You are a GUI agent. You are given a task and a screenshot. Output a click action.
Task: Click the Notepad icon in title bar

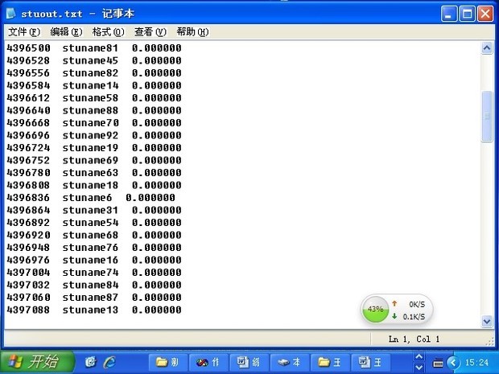click(10, 14)
